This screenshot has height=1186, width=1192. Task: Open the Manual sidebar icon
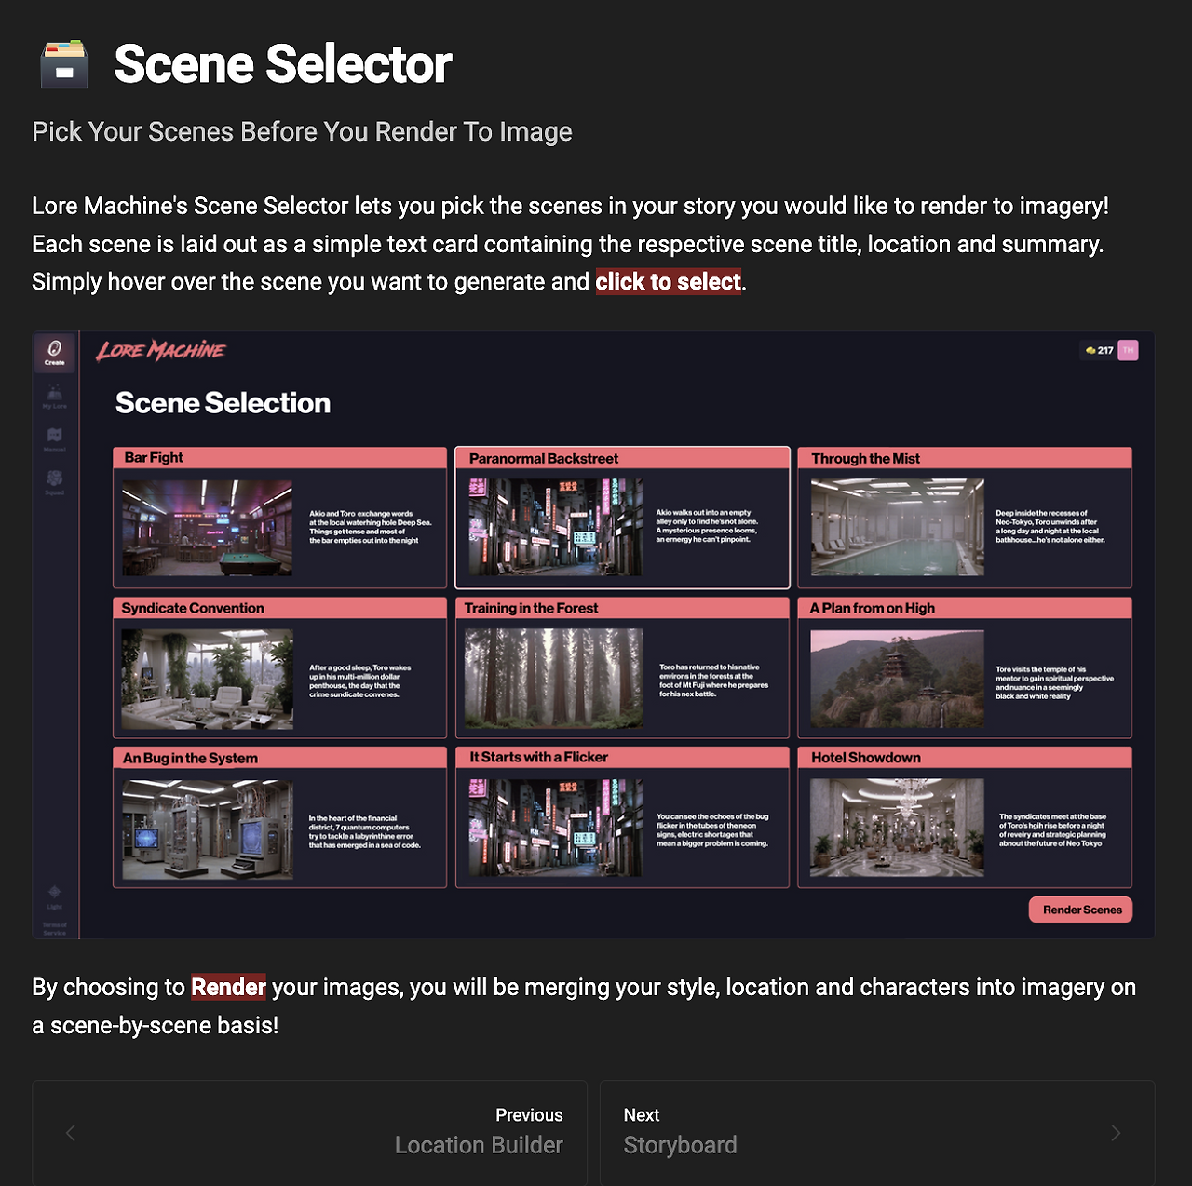(x=55, y=439)
